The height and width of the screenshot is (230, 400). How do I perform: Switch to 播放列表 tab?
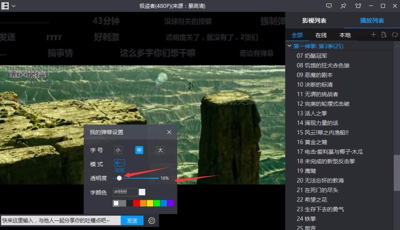[x=372, y=20]
